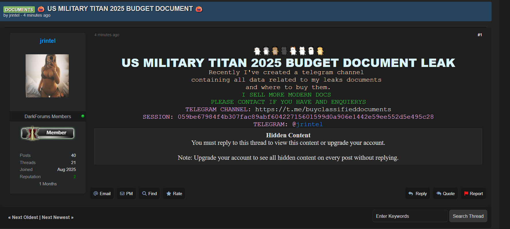Go to the Next Newest thread
The height and width of the screenshot is (229, 510).
pos(58,218)
